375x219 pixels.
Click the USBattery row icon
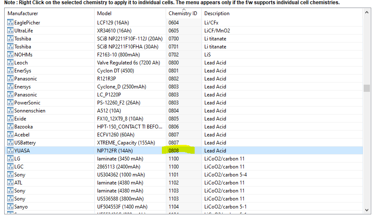[x=10, y=143]
